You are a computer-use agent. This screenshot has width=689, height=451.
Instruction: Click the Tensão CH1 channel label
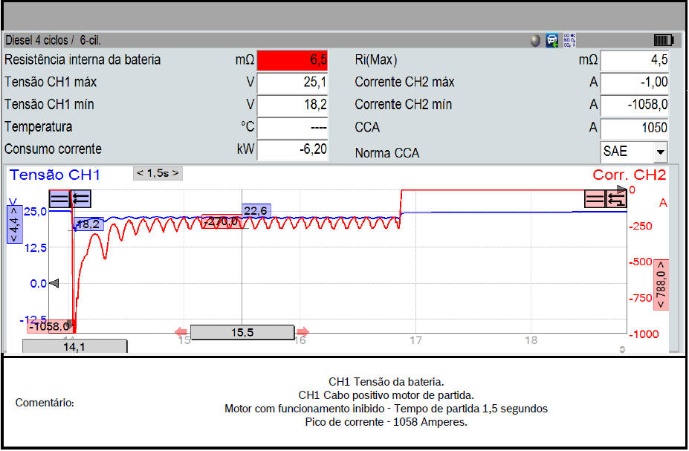point(54,175)
